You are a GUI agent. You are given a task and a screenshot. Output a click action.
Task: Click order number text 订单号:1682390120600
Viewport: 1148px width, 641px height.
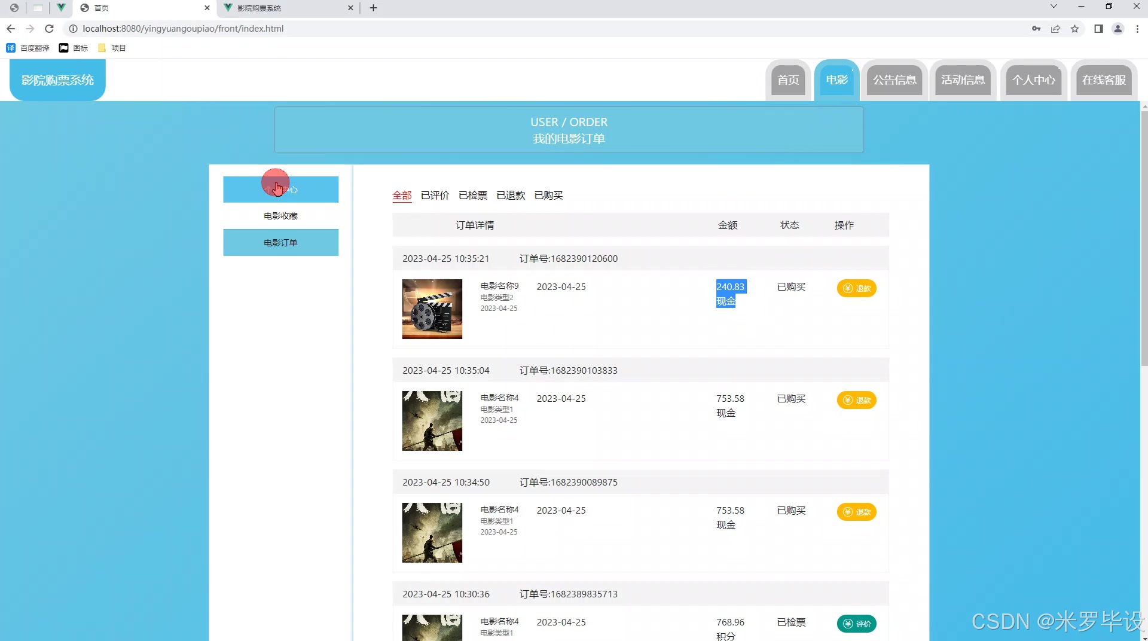pos(568,259)
